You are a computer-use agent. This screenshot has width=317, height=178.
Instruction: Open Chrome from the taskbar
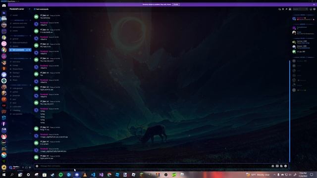(x=109, y=175)
